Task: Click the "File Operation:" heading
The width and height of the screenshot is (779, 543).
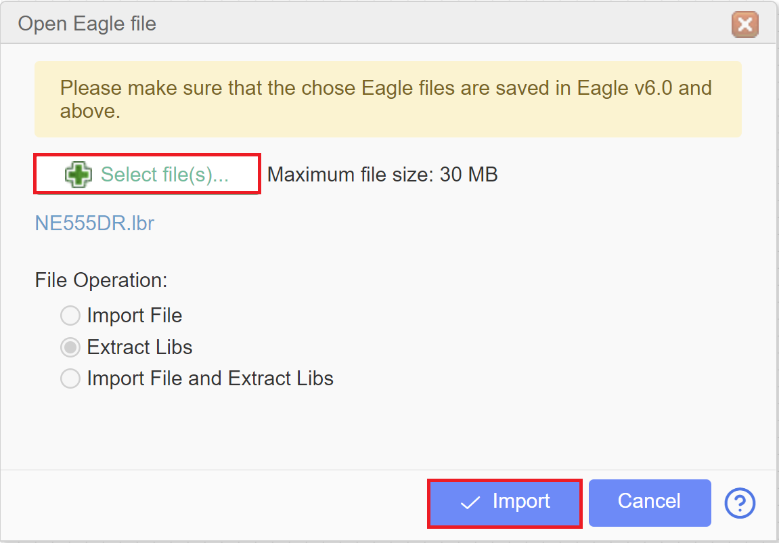Action: pyautogui.click(x=101, y=281)
